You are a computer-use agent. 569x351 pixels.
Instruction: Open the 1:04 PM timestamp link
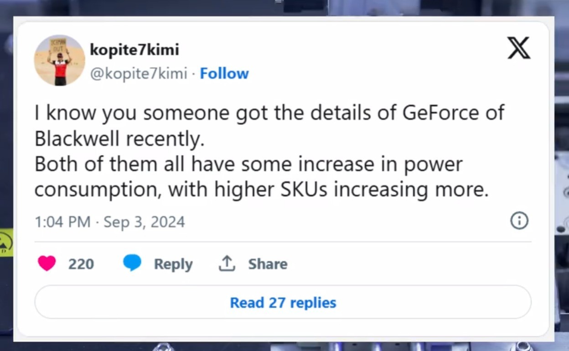tap(62, 222)
